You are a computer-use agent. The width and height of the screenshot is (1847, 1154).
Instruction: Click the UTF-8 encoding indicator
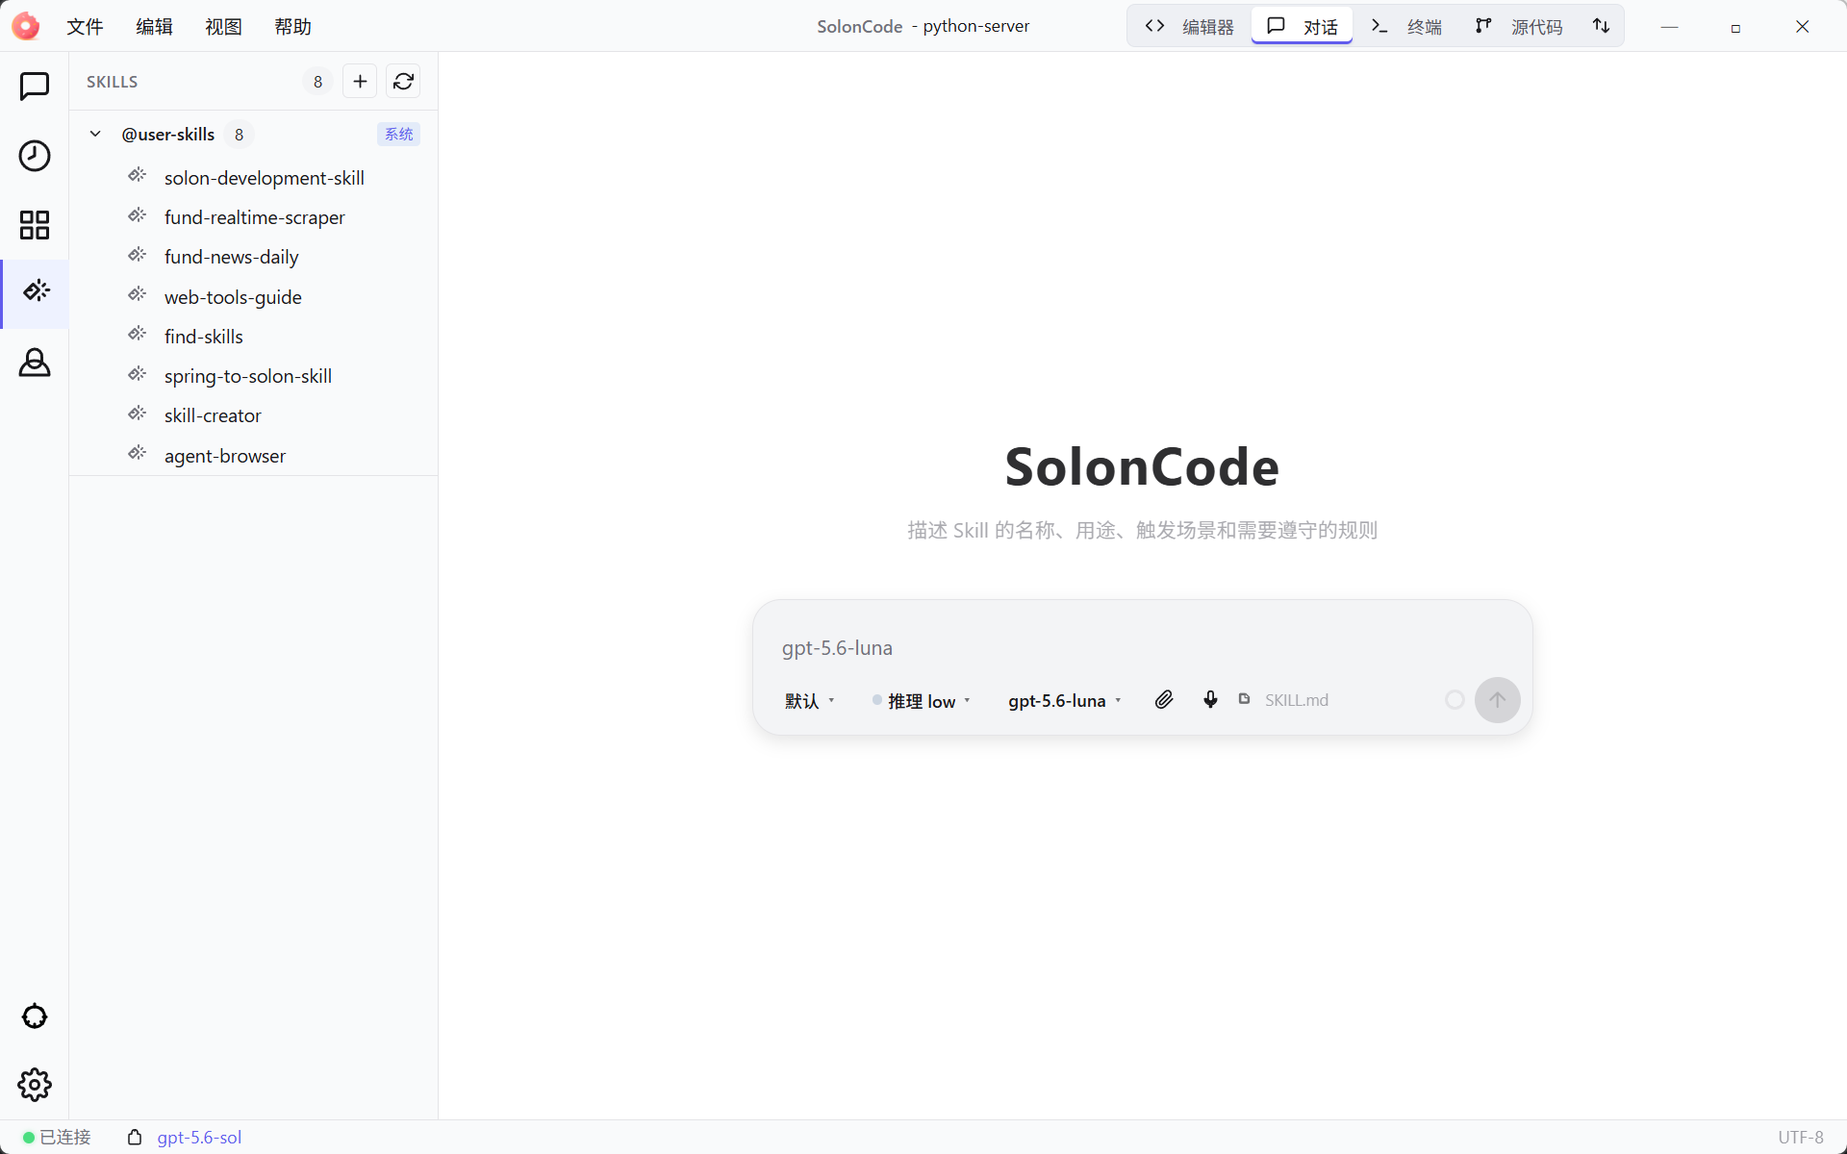(1801, 1137)
